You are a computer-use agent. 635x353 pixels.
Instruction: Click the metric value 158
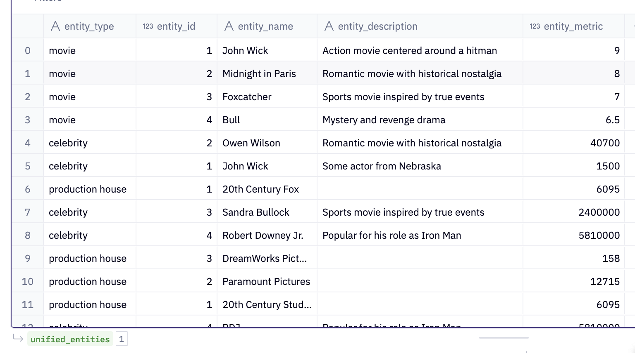click(611, 259)
